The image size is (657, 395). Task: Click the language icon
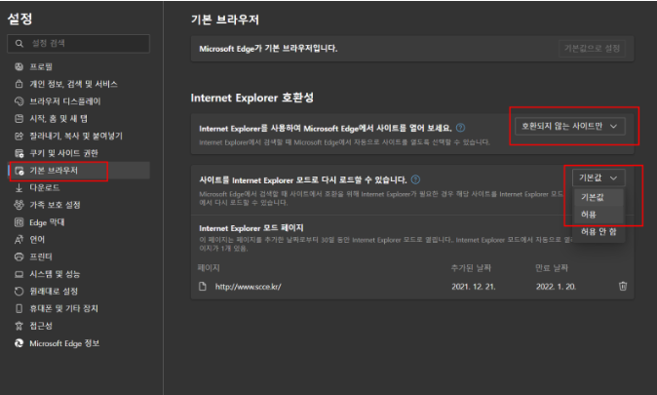pyautogui.click(x=19, y=239)
